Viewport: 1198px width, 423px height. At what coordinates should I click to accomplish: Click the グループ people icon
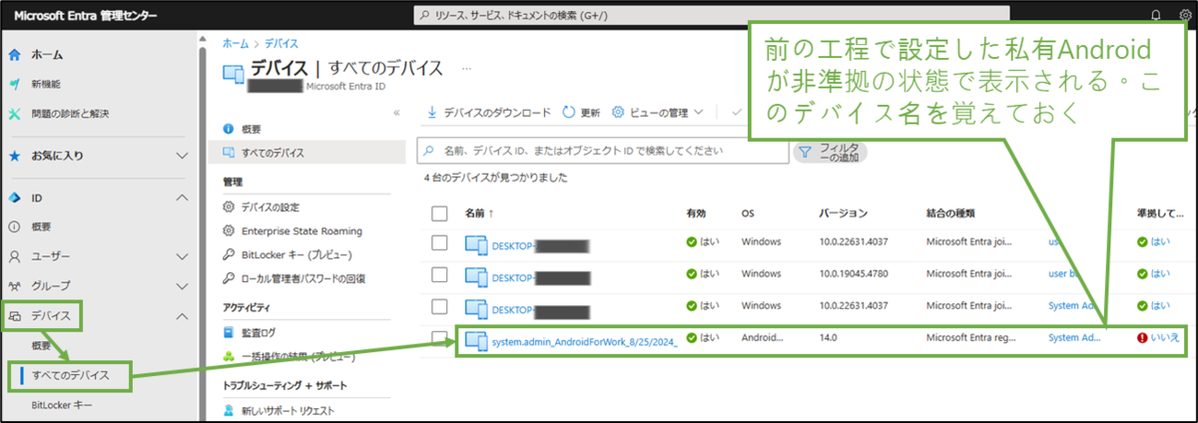click(15, 284)
